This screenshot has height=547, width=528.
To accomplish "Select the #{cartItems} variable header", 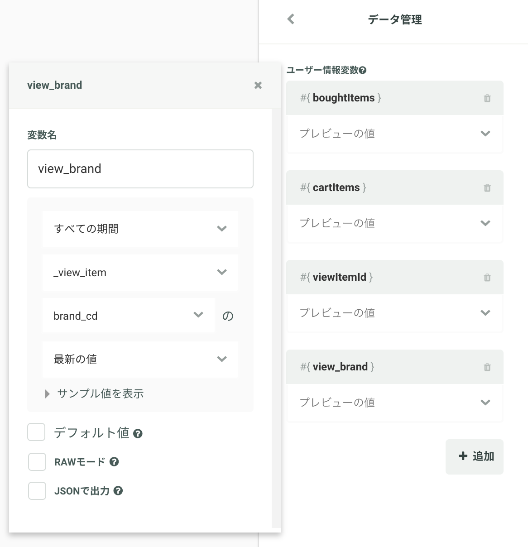I will pyautogui.click(x=395, y=187).
